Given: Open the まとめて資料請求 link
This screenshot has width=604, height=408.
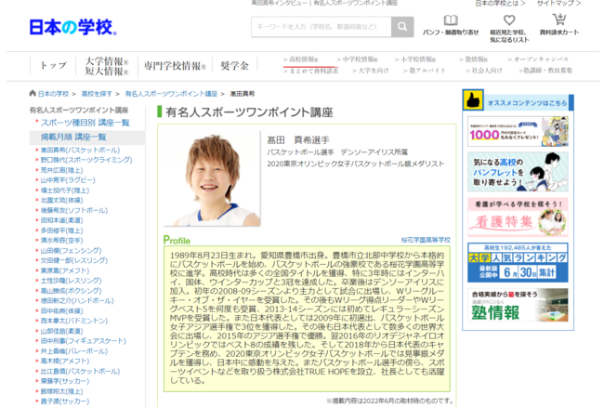Looking at the screenshot, I should pos(311,71).
